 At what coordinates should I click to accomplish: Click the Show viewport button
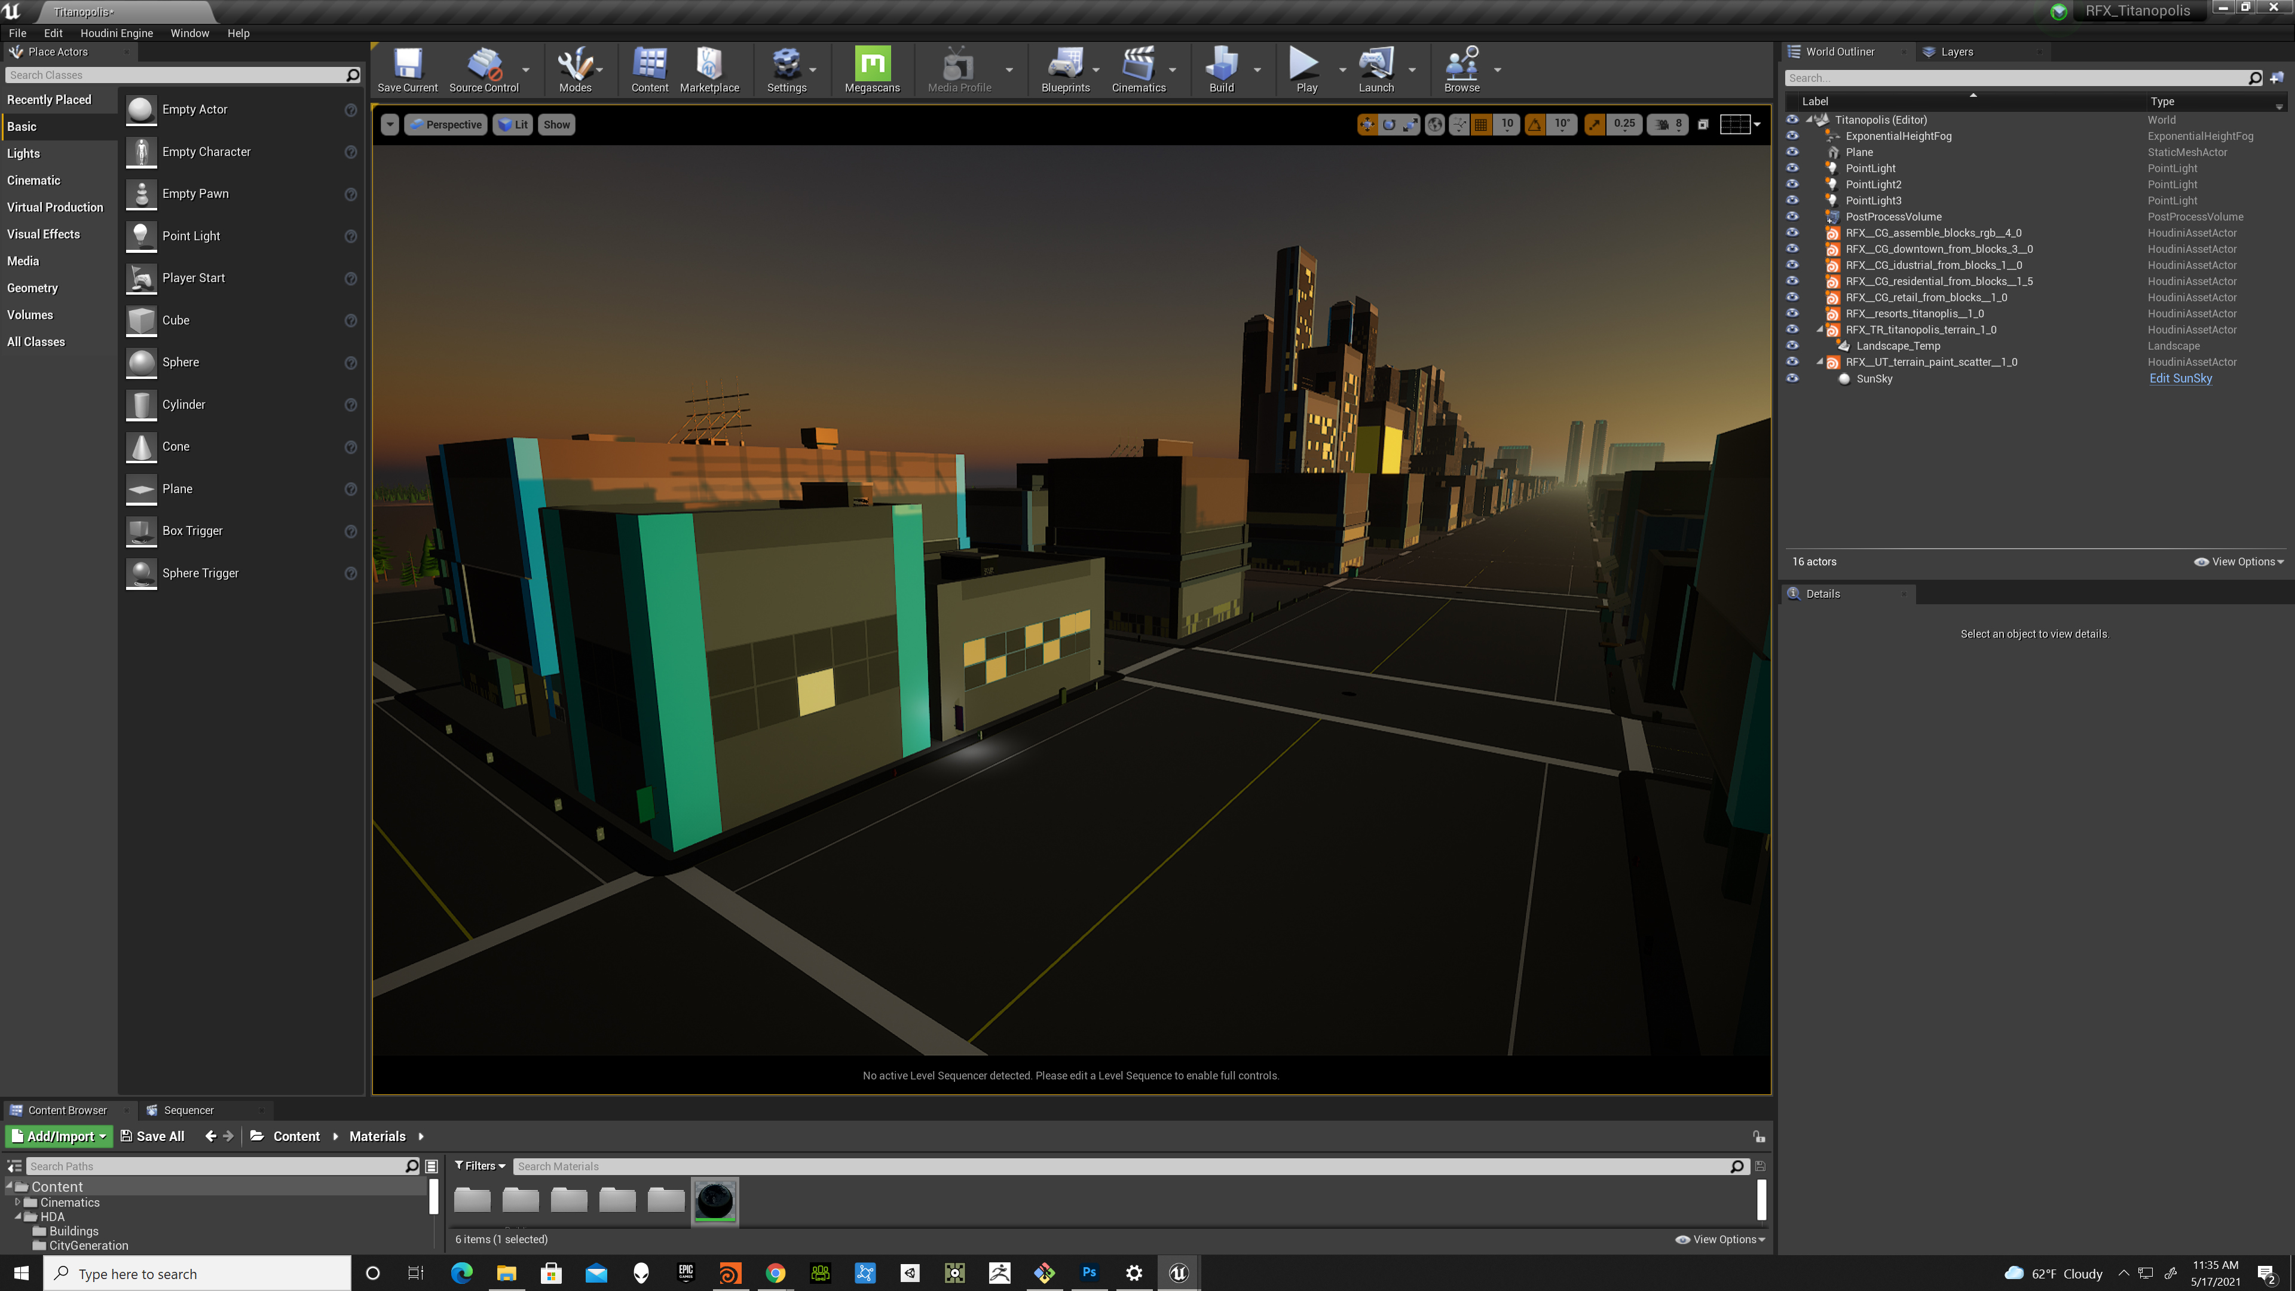click(x=557, y=125)
